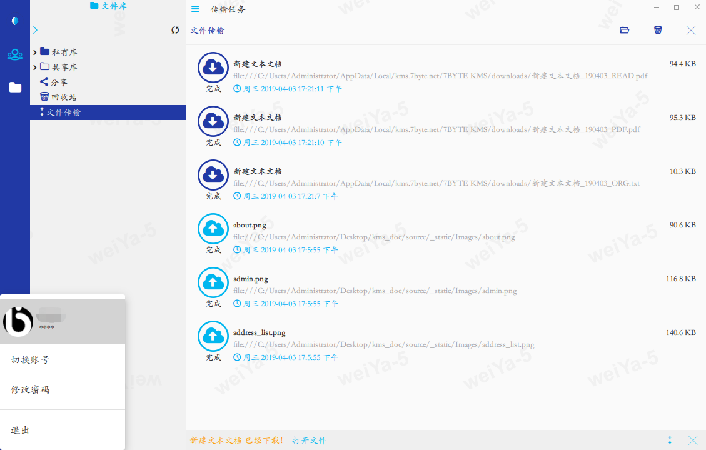
Task: Click the 140.6 KB size value
Action: point(681,332)
